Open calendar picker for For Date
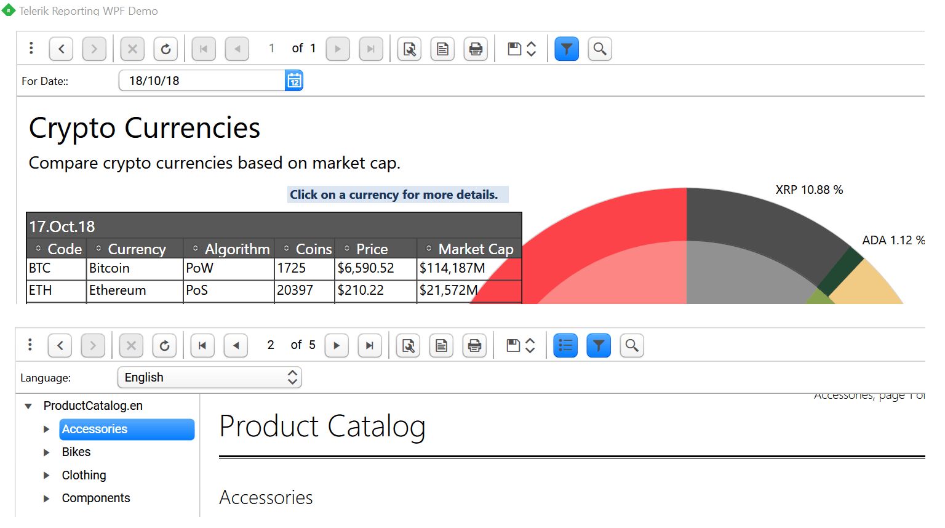 click(294, 81)
